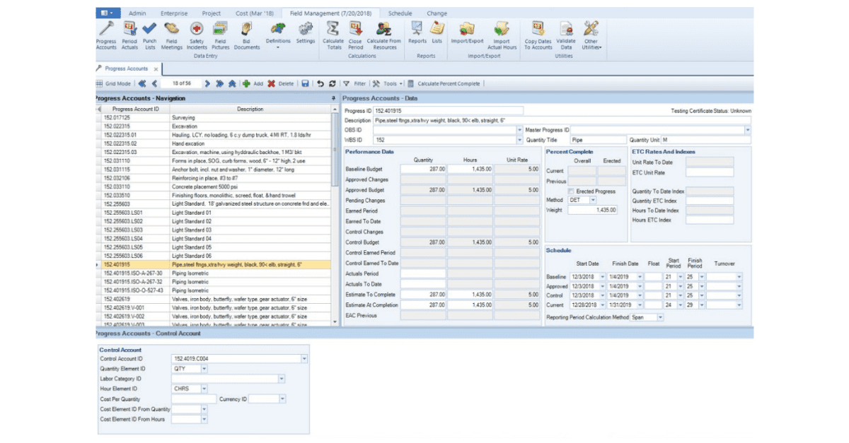
Task: Open Field Meetings
Action: (x=172, y=35)
